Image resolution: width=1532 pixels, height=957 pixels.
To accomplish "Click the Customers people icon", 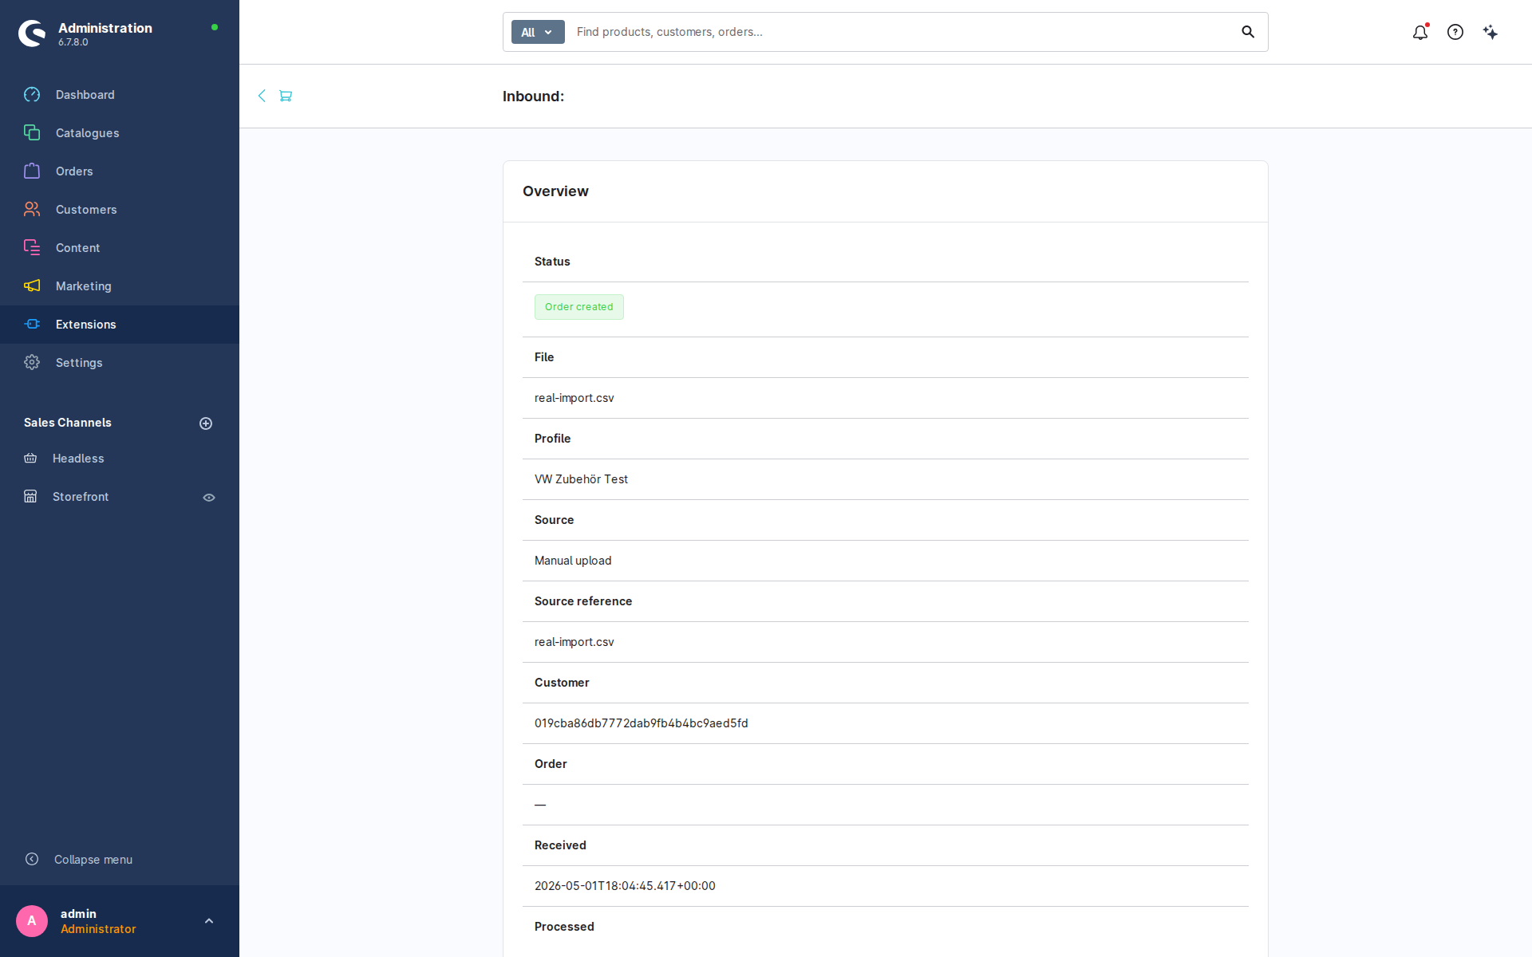I will (x=32, y=210).
